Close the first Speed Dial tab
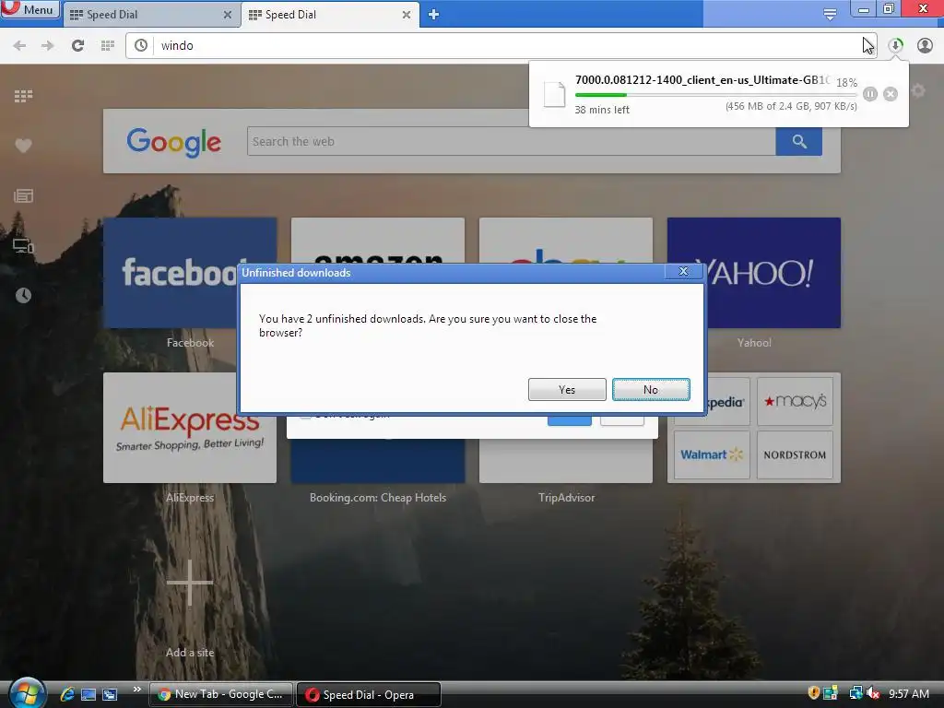Image resolution: width=944 pixels, height=708 pixels. (x=228, y=15)
